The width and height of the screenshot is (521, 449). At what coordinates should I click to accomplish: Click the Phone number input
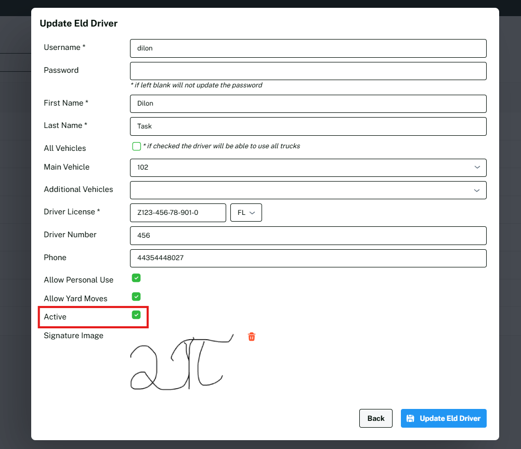click(308, 258)
